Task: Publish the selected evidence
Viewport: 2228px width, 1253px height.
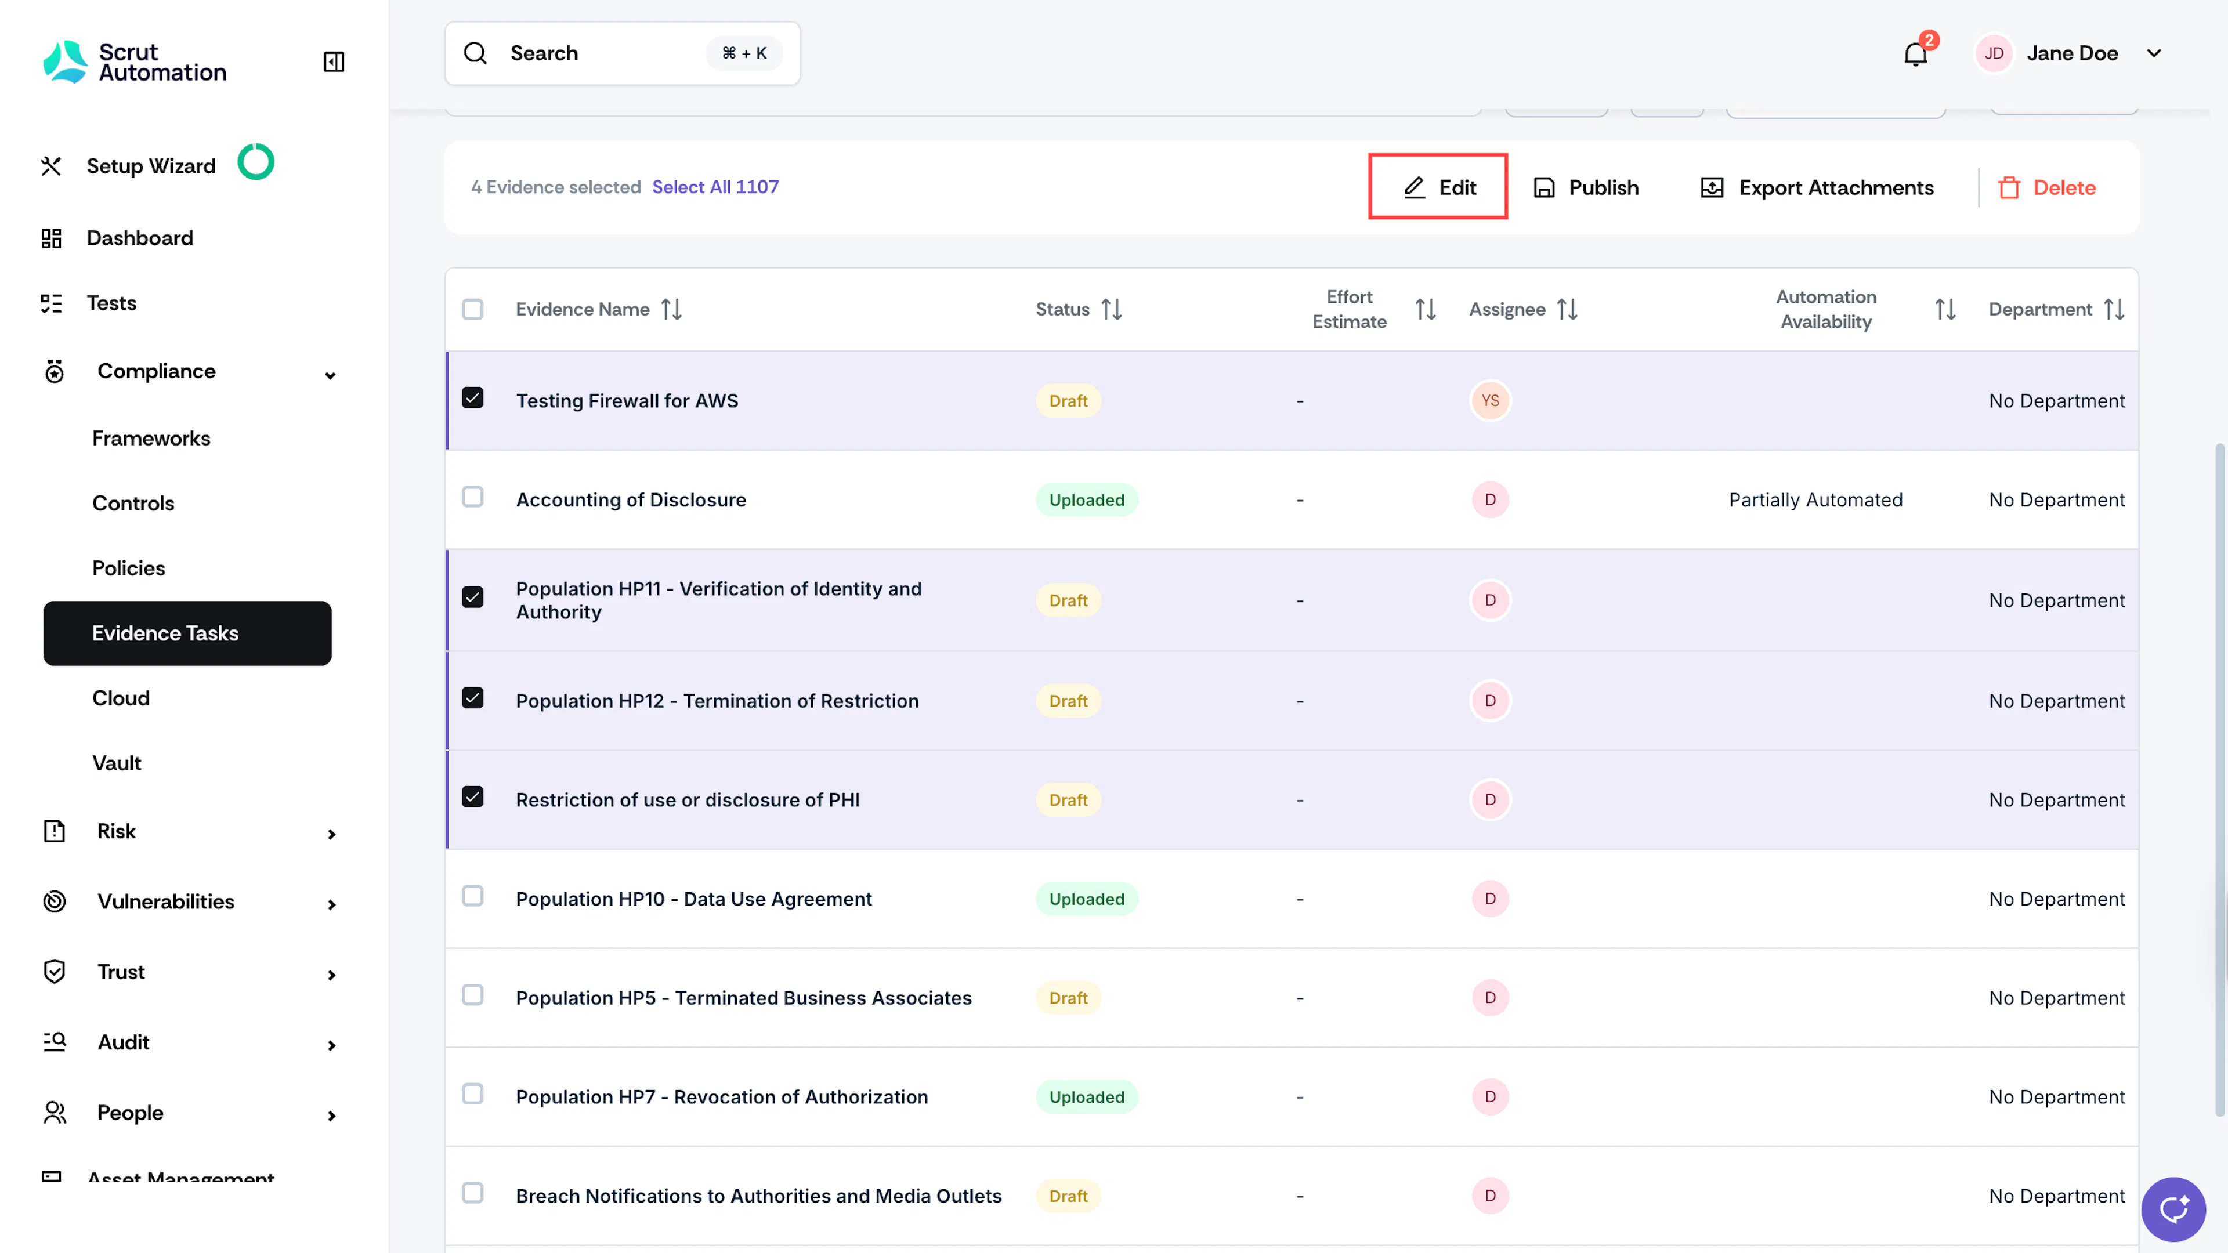Action: coord(1586,187)
